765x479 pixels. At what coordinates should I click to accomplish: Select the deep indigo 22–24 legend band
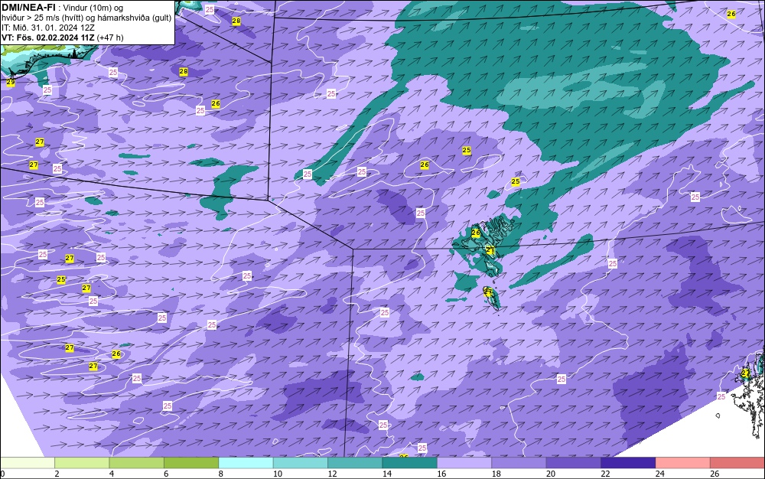628,463
